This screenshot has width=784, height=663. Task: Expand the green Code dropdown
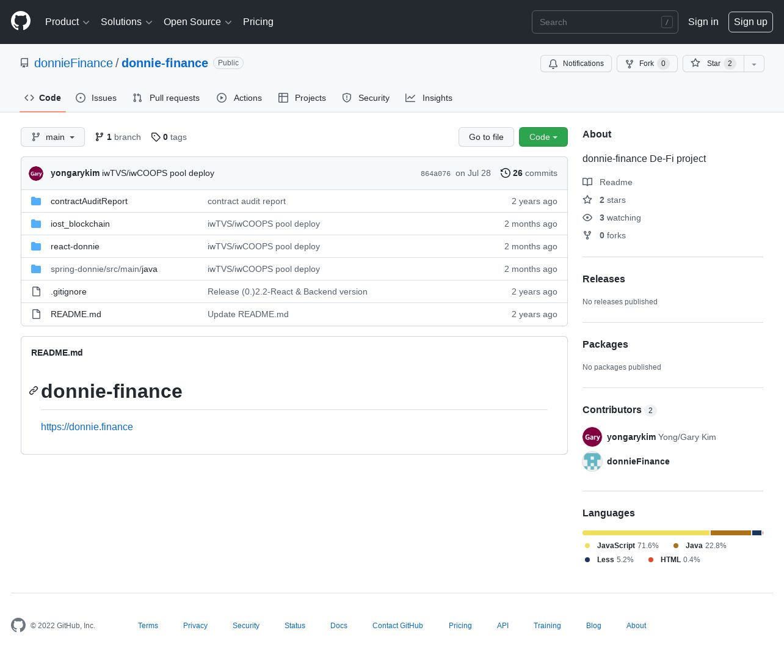click(543, 137)
